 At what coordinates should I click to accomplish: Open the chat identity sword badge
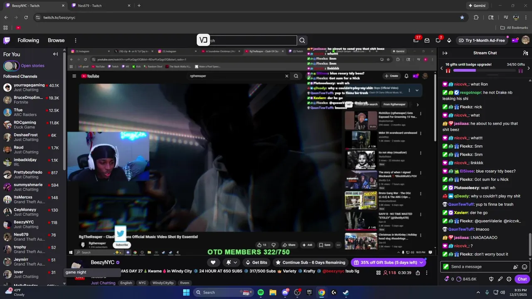point(446,267)
